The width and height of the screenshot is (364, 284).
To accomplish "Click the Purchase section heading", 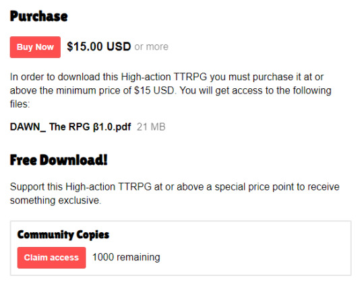I will tap(39, 16).
